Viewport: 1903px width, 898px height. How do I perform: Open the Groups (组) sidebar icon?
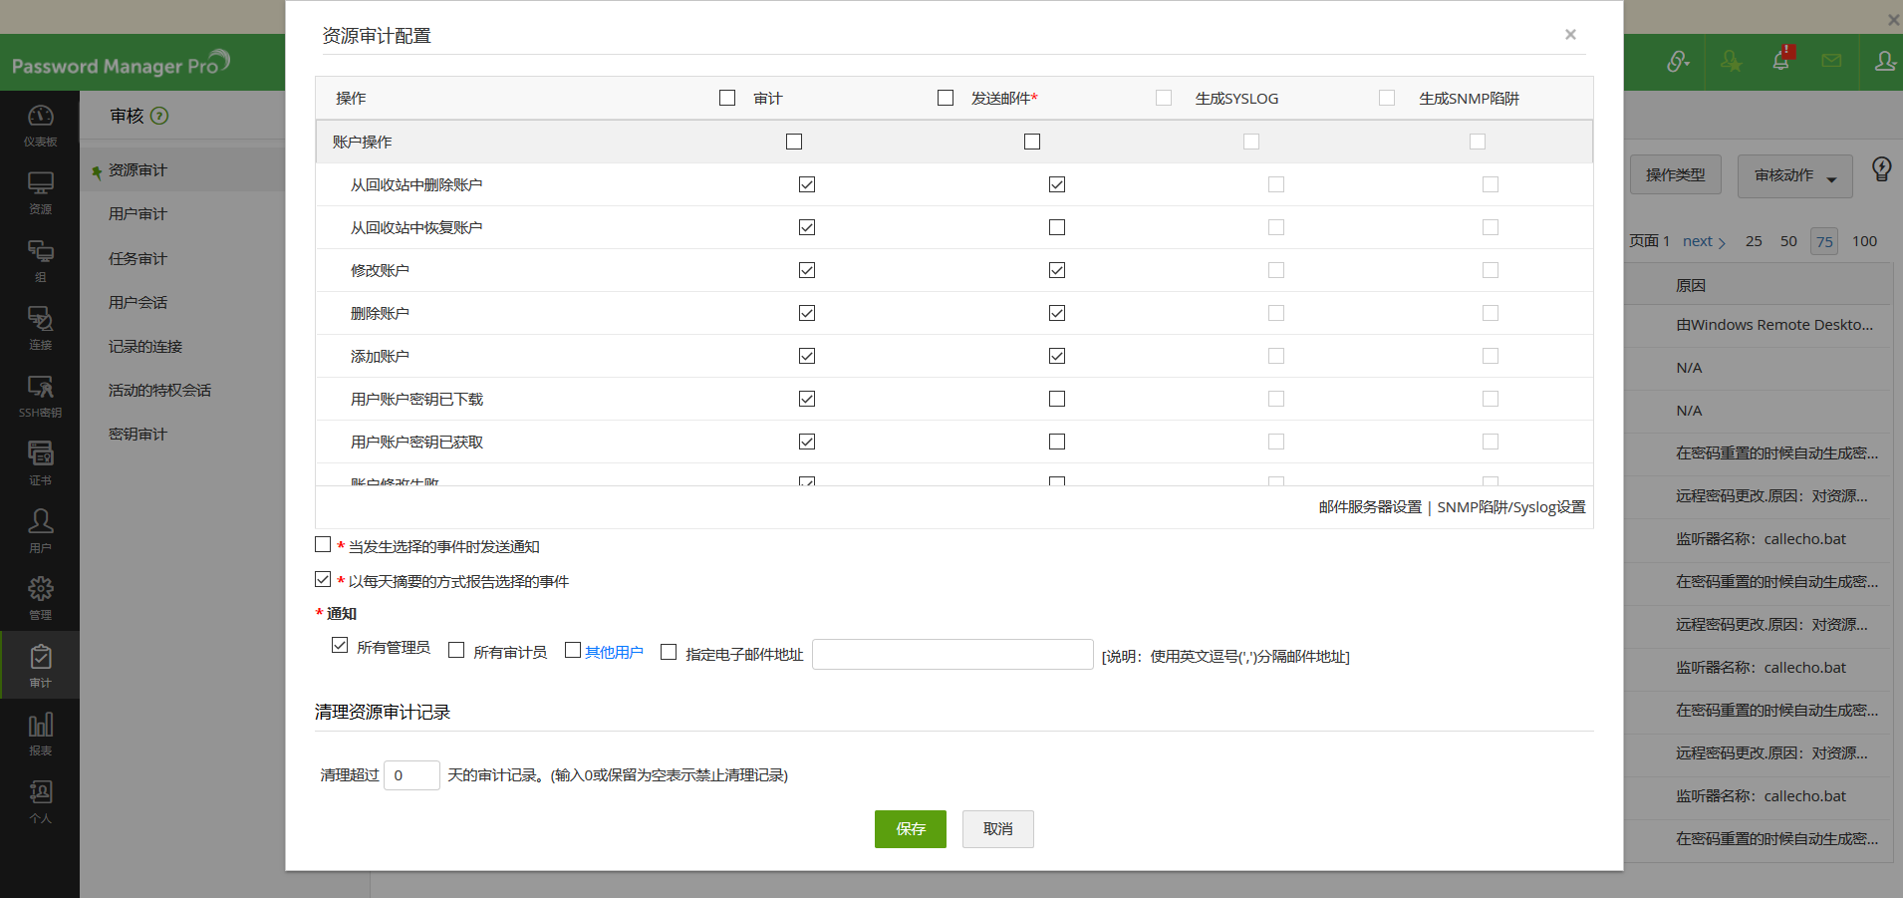(40, 260)
